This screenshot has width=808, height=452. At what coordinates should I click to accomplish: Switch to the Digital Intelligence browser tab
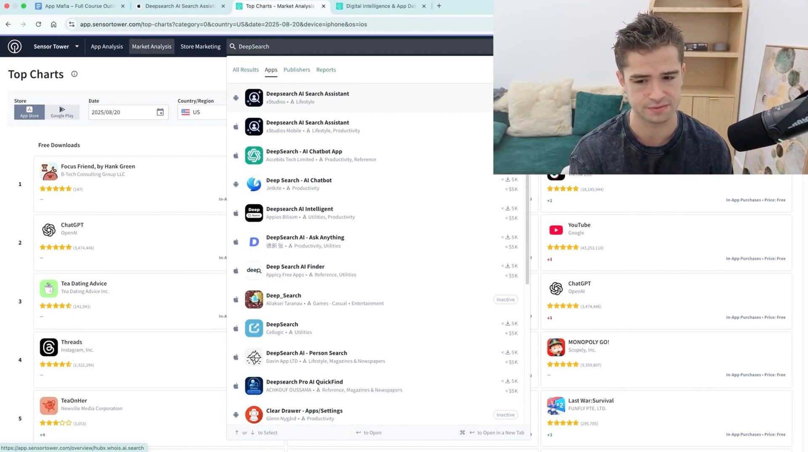point(381,6)
